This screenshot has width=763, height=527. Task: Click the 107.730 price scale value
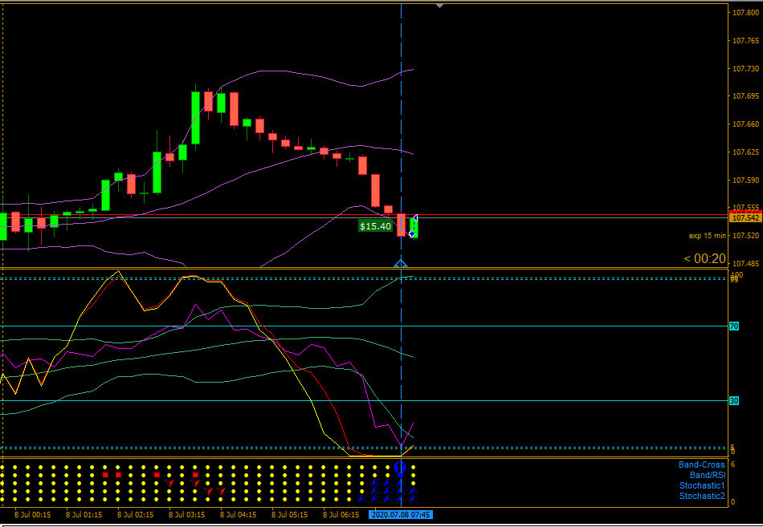pos(746,69)
